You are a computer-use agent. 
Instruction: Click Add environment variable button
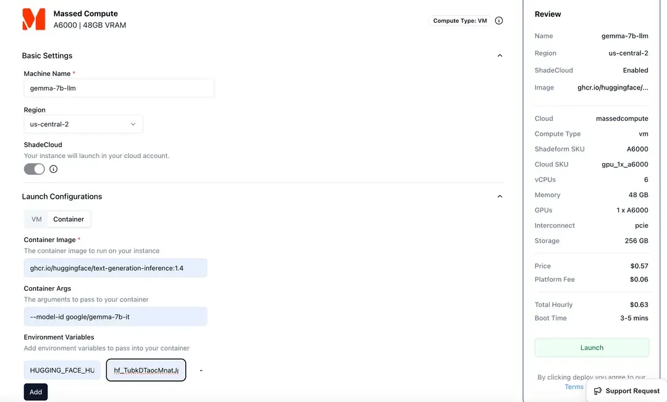tap(36, 392)
